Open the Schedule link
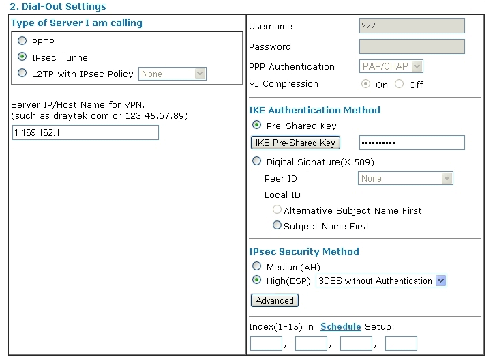 pos(341,326)
